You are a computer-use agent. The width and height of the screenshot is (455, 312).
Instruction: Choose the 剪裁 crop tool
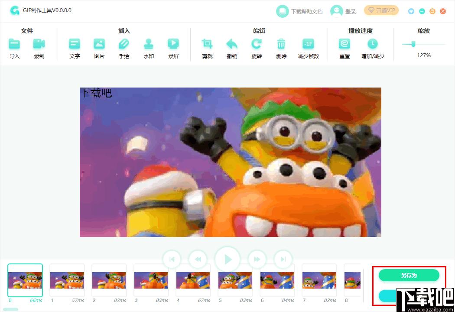point(207,44)
